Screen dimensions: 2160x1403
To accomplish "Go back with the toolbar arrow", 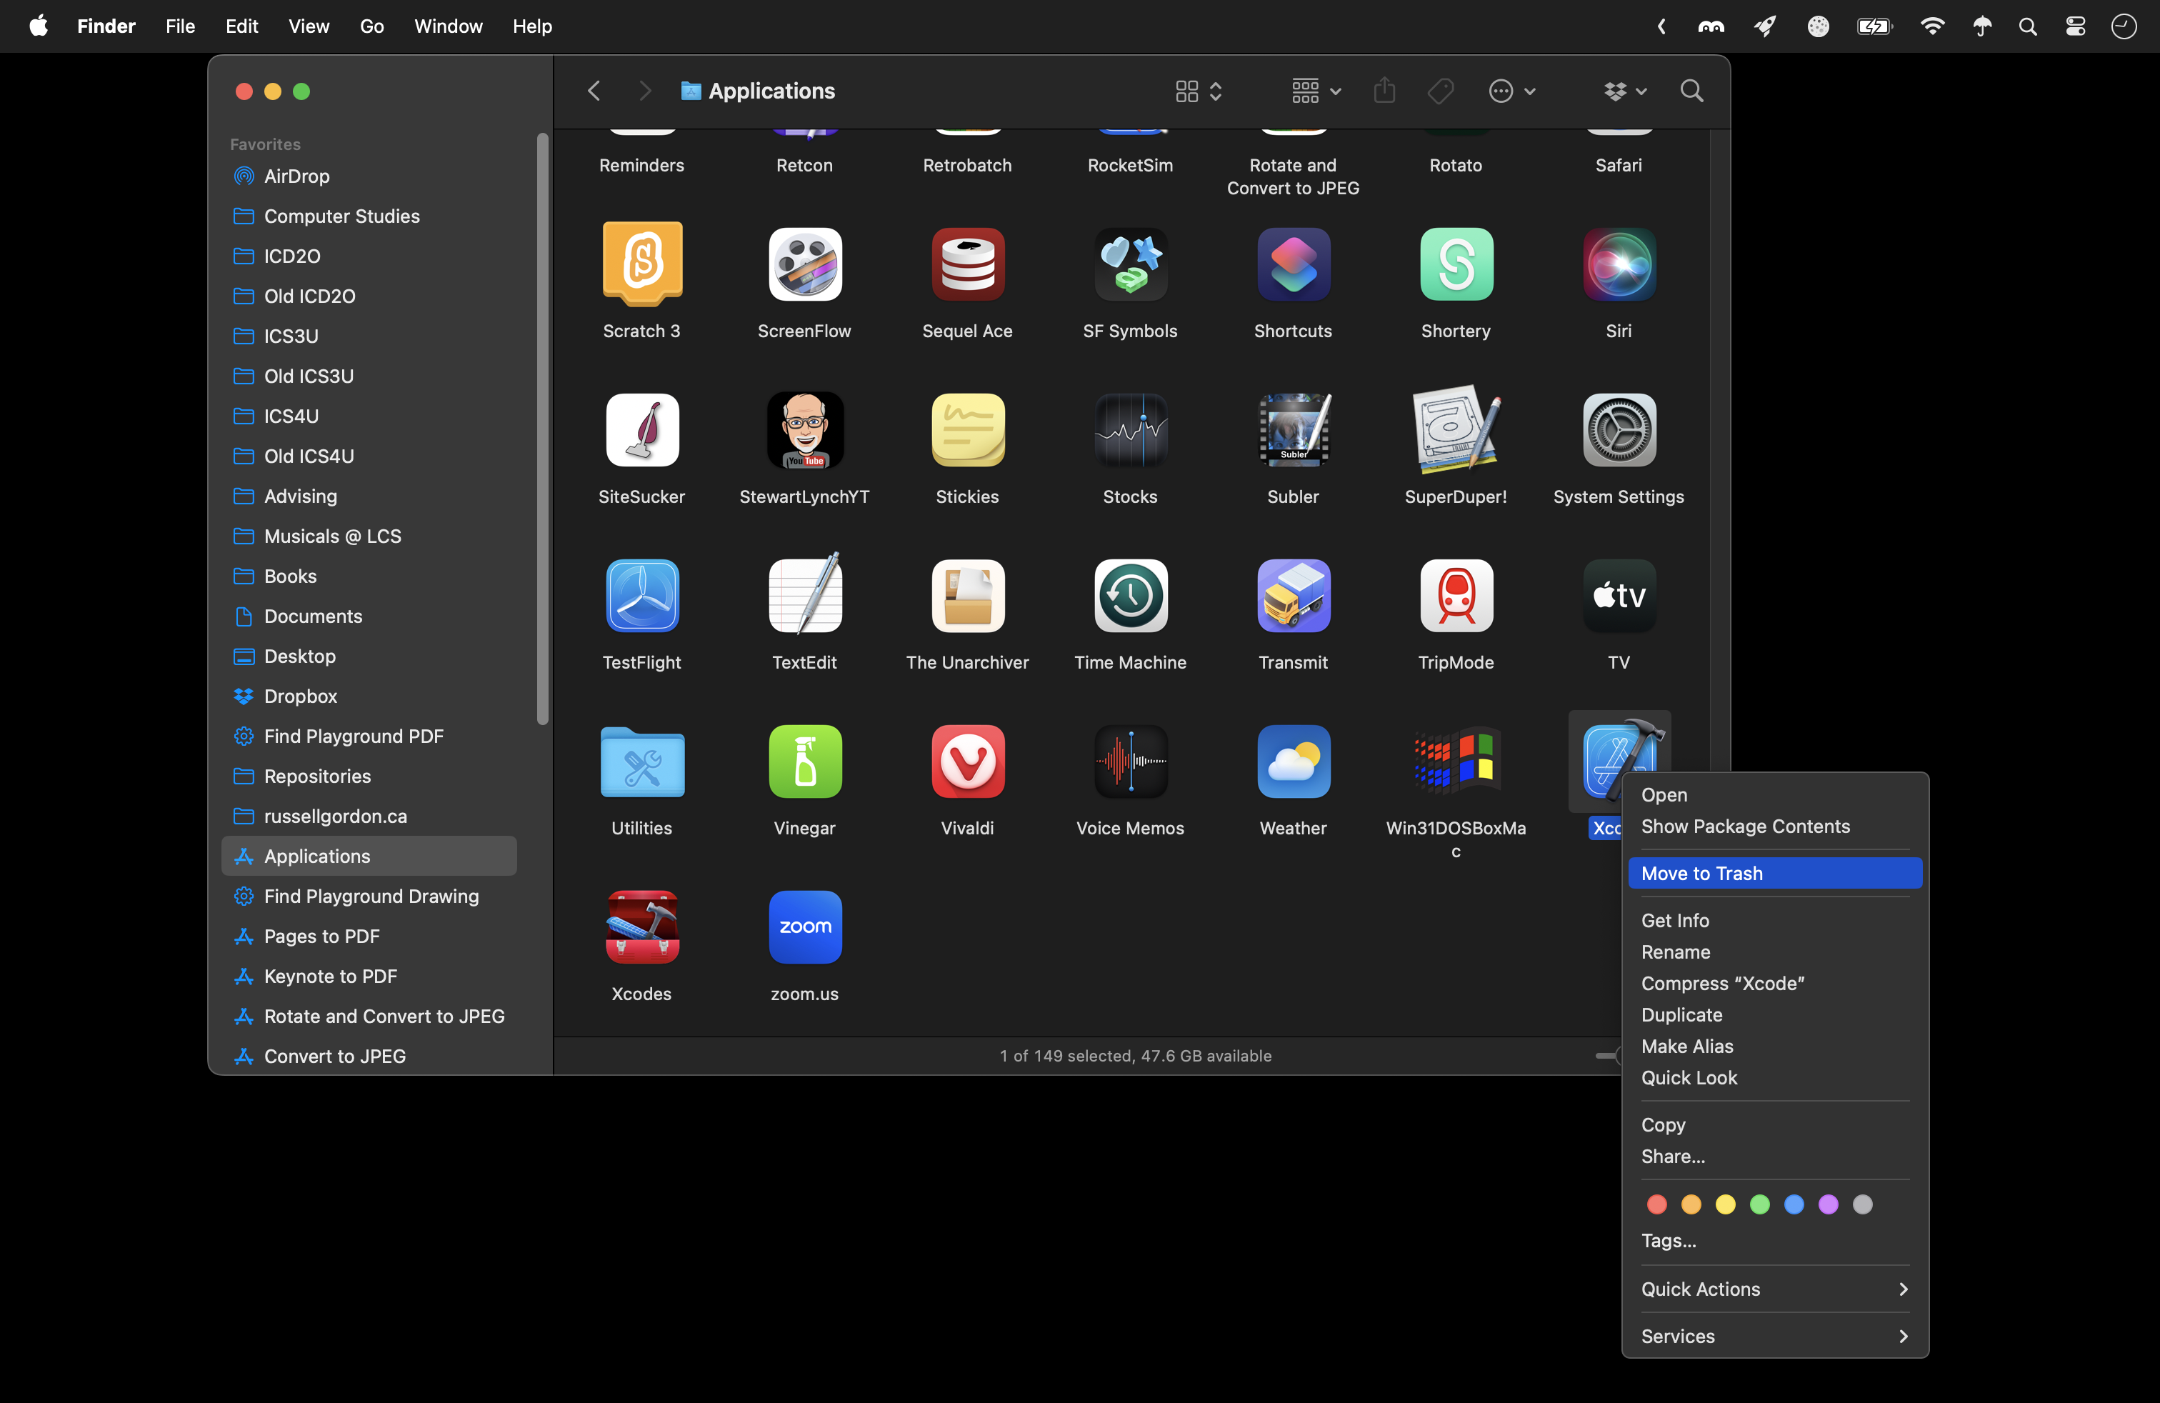I will click(x=594, y=91).
